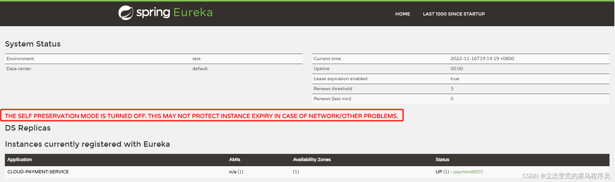Select the 'Renews (last min)' label
Screen dimensions: 615x182
[332, 99]
